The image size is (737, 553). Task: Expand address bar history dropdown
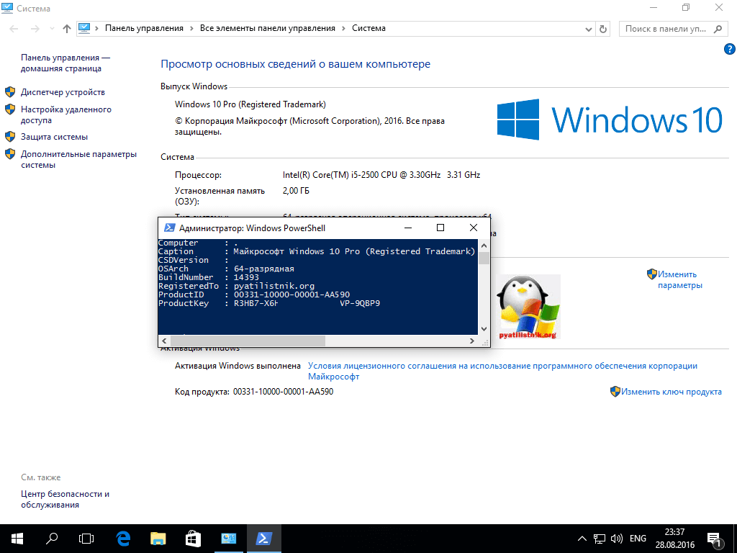(588, 29)
